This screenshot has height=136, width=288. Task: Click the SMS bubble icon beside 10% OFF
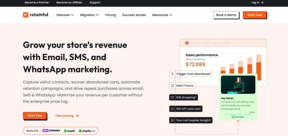coord(172,109)
